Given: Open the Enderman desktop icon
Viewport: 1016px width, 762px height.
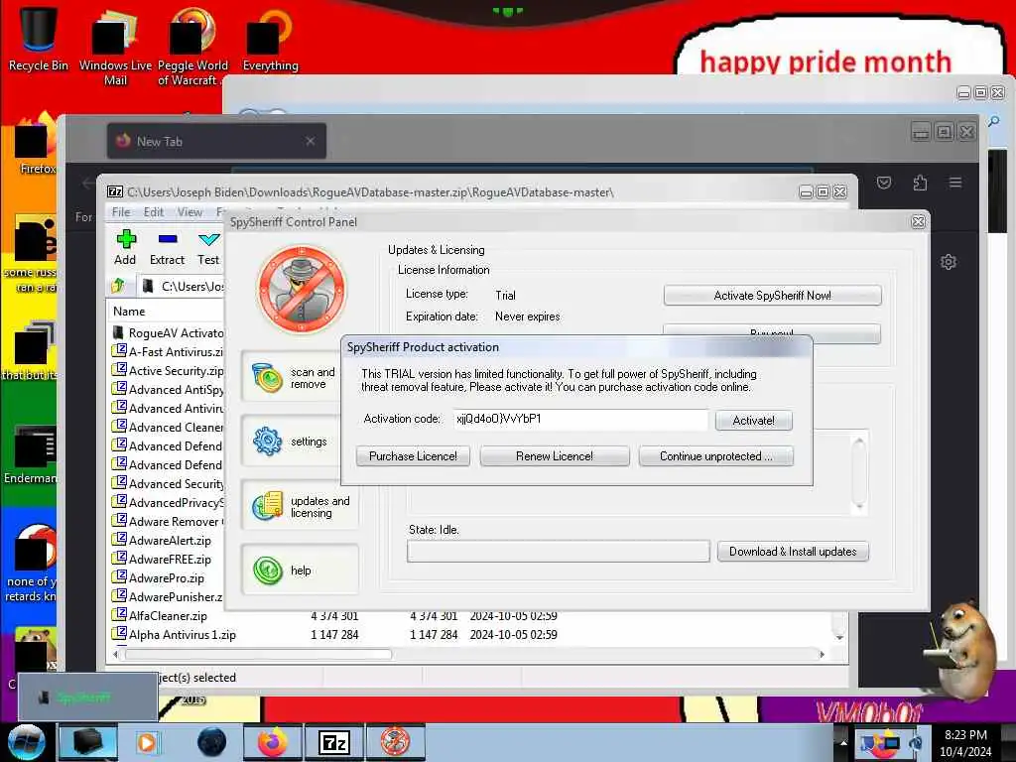Looking at the screenshot, I should (30, 453).
